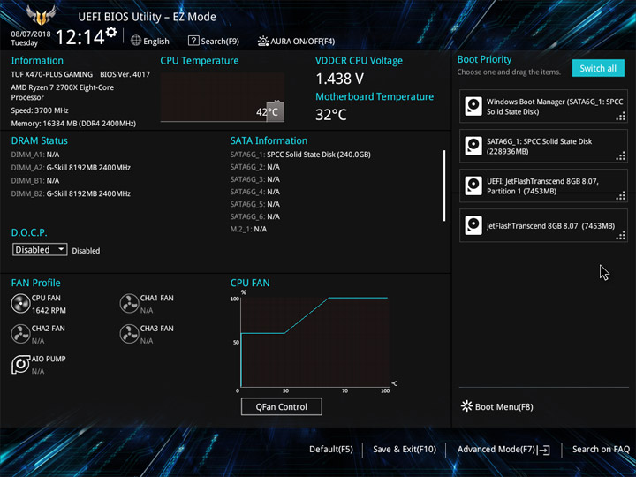The image size is (636, 477).
Task: Open the Search on FAQ link
Action: (x=601, y=449)
